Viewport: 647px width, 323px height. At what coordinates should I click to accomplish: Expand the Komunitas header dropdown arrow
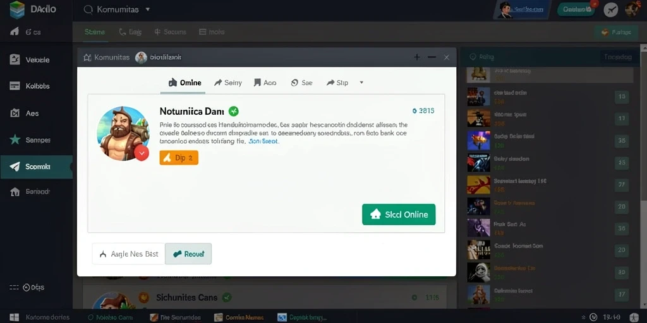pyautogui.click(x=148, y=9)
